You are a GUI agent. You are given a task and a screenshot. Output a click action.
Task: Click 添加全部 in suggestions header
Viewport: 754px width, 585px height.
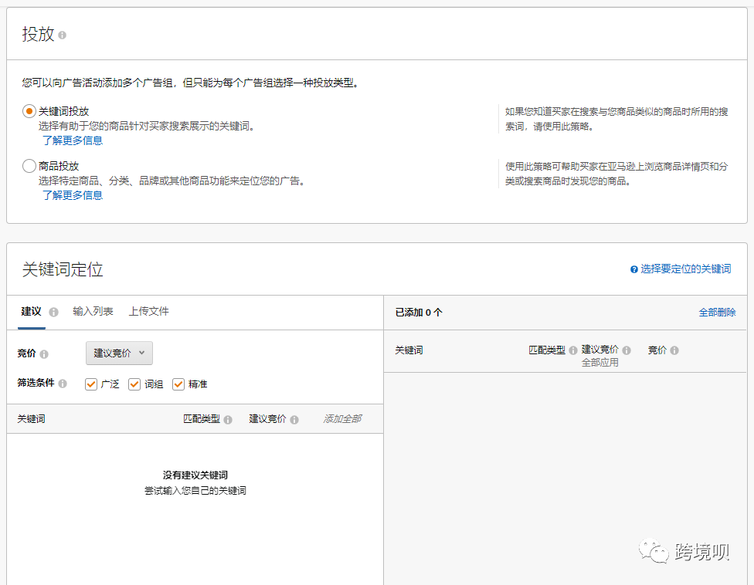point(341,419)
